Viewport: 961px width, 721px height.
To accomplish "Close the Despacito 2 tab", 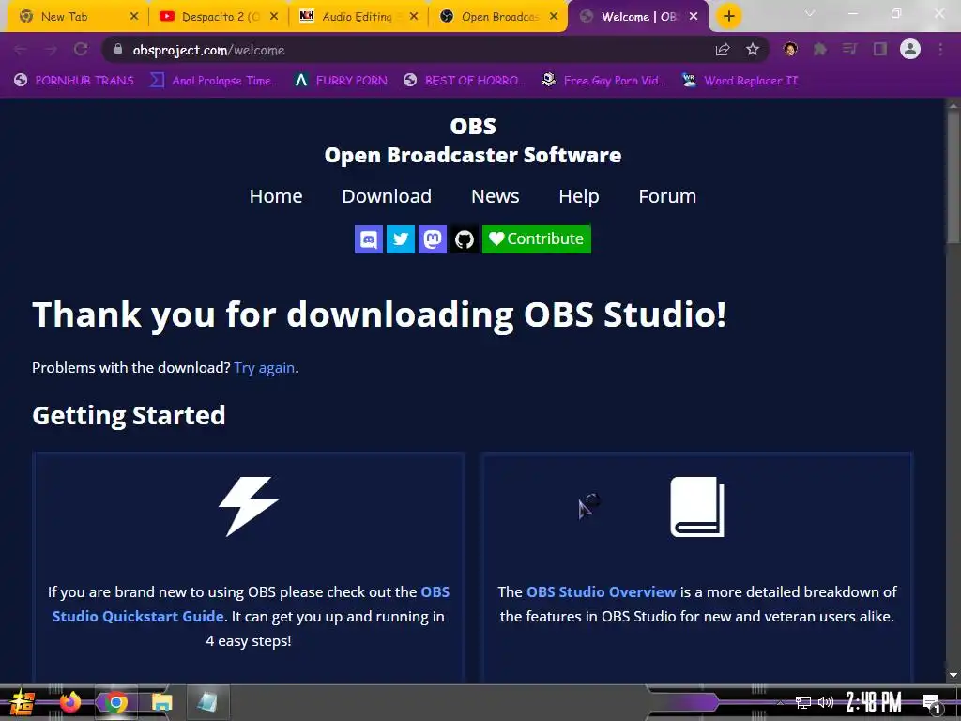I will click(x=274, y=17).
